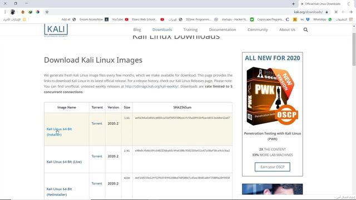Image resolution: width=356 pixels, height=200 pixels.
Task: Open the Add all bookmark
Action: (68, 19)
